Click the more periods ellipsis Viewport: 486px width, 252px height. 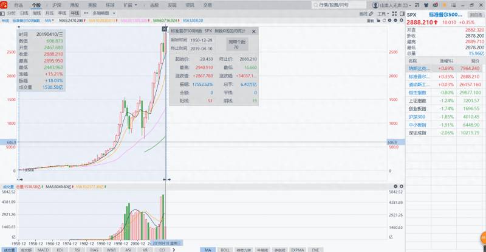click(x=86, y=13)
